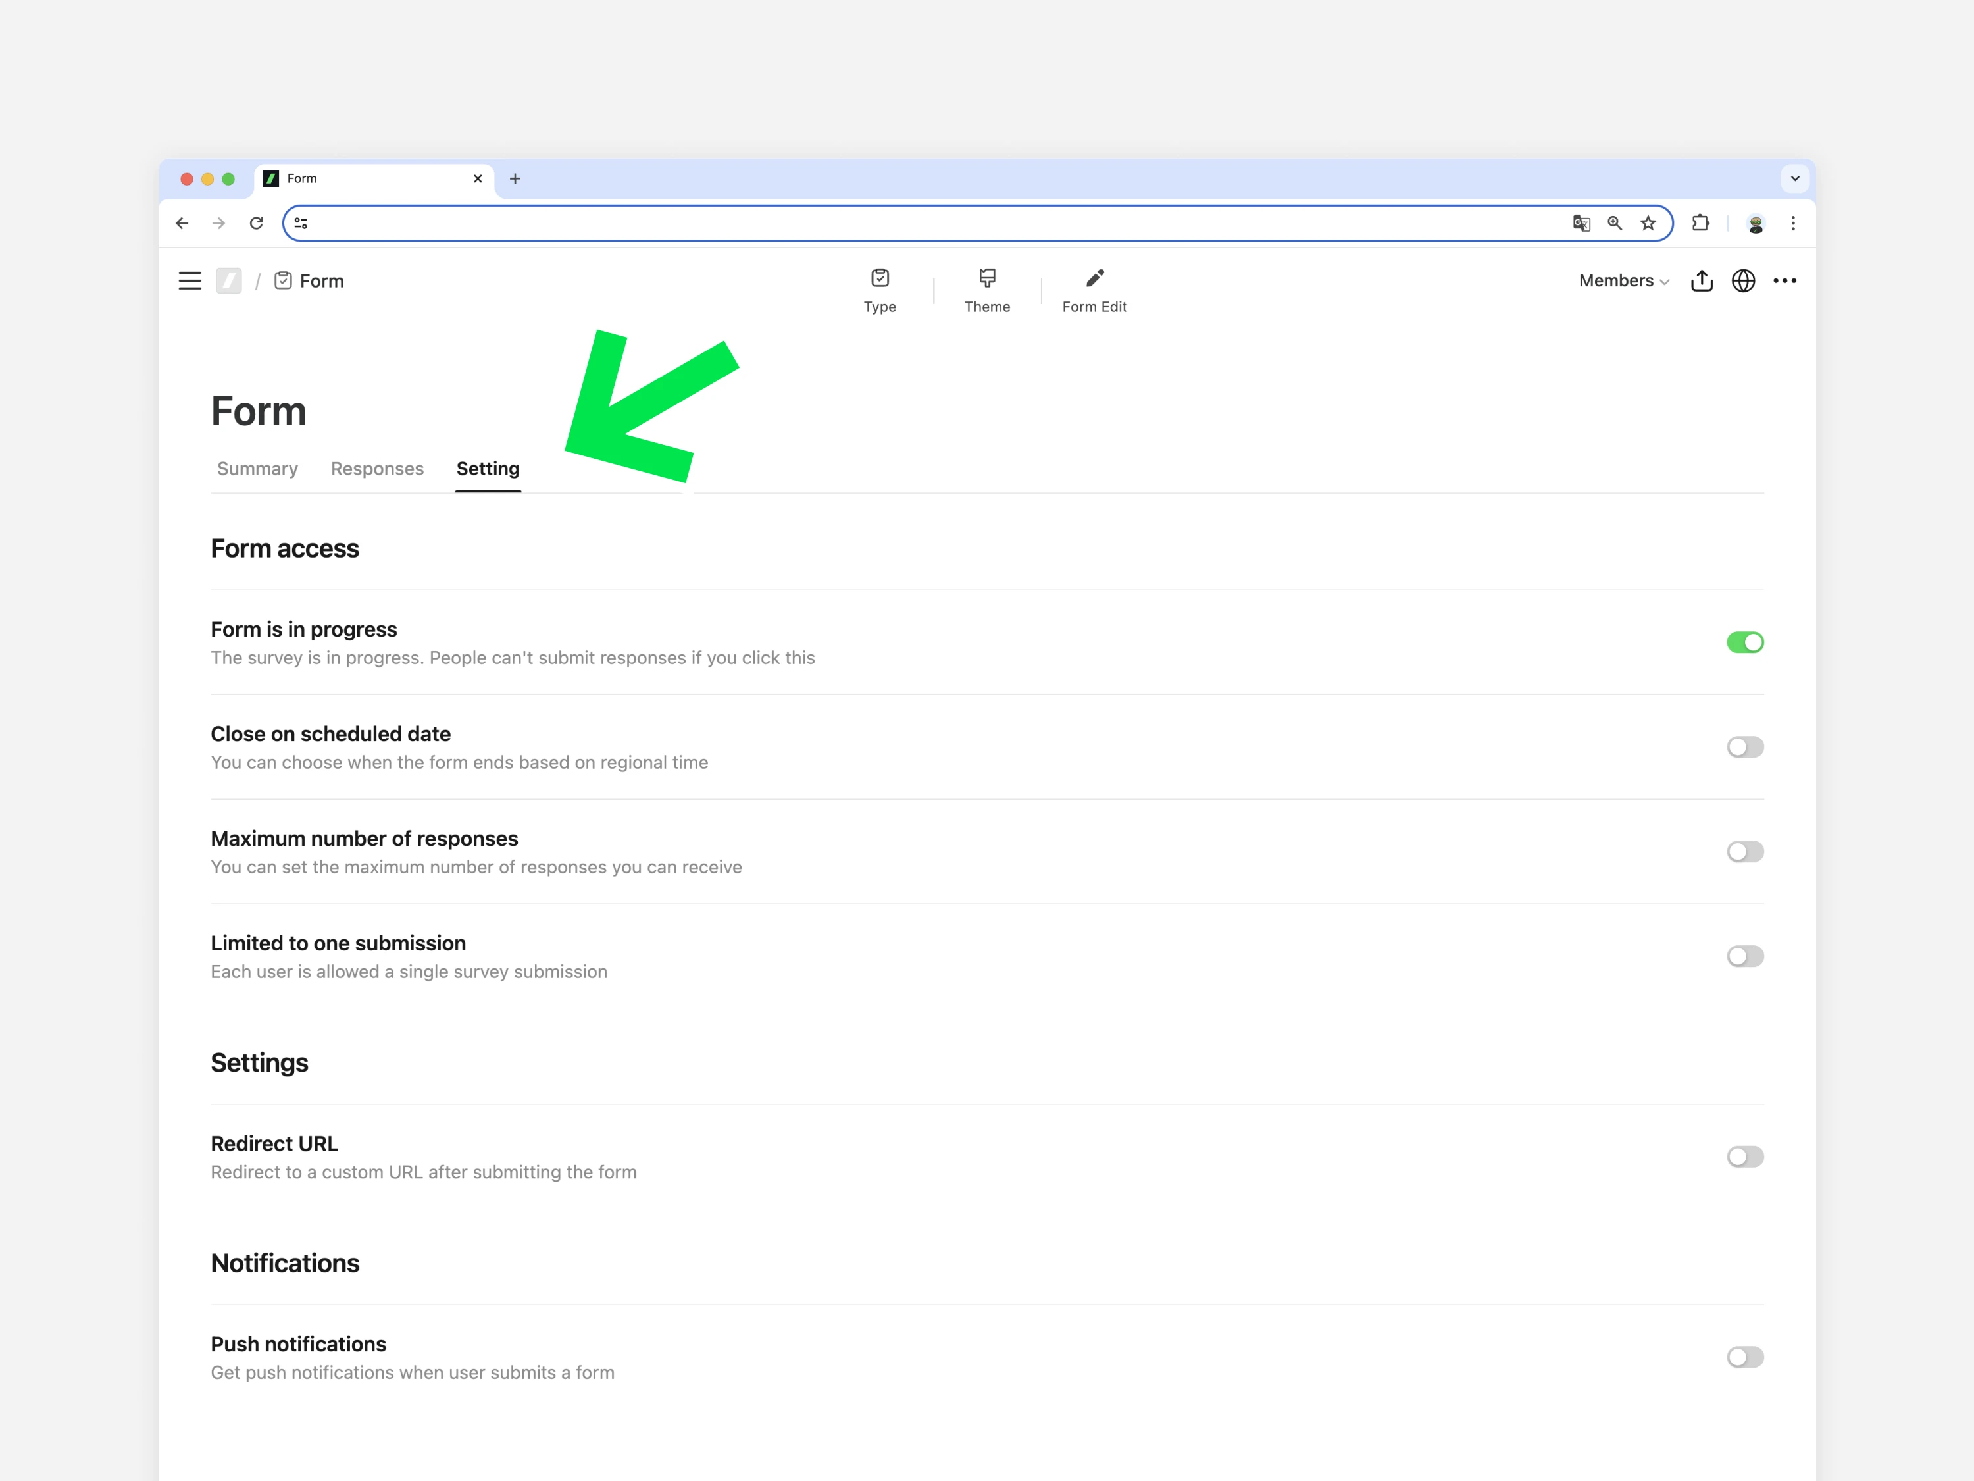Click the share upload icon

click(1702, 280)
